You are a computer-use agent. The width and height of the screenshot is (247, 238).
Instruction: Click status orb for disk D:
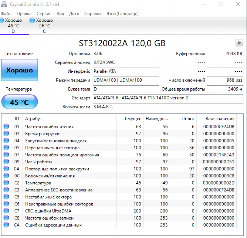[2, 21]
